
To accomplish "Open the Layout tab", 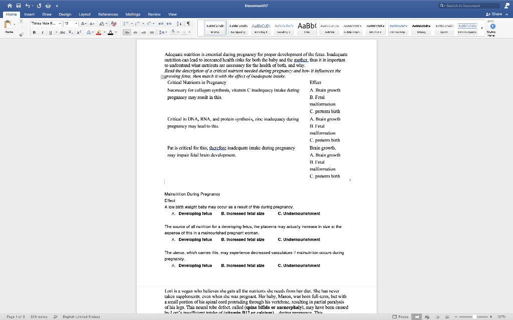I will pos(84,14).
